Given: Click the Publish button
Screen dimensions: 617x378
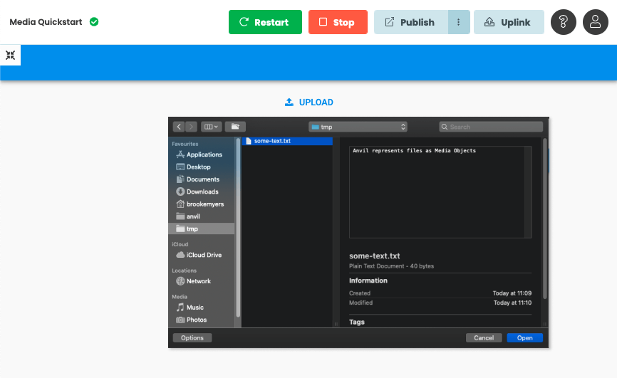Looking at the screenshot, I should [x=411, y=22].
